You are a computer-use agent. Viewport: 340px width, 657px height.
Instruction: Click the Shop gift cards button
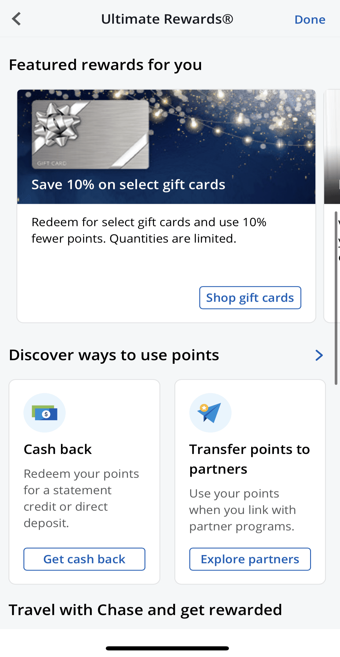250,298
